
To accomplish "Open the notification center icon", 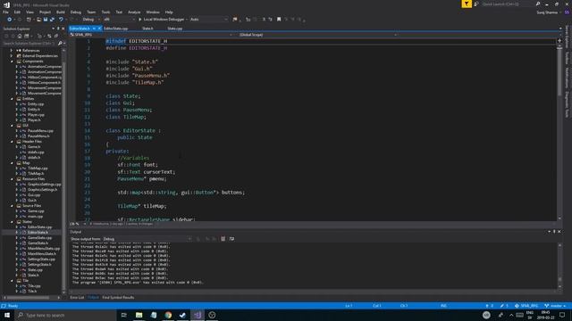I will tap(562, 315).
